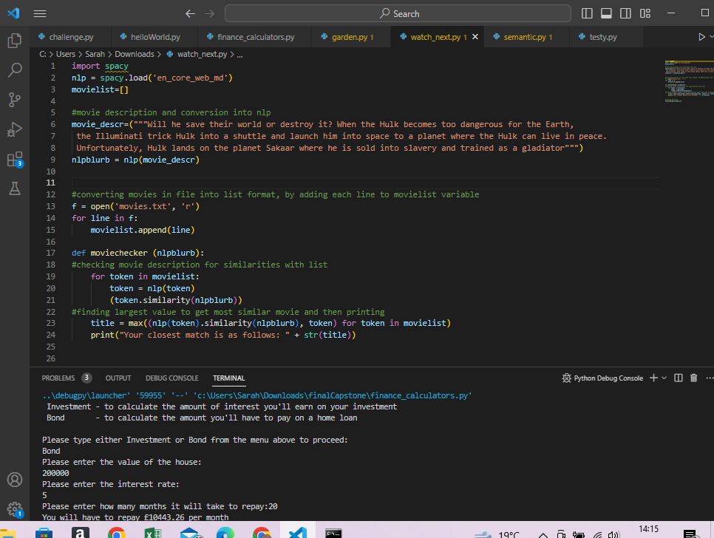Toggle the primary side bar layout
Viewport: 714px width, 538px height.
coord(587,13)
